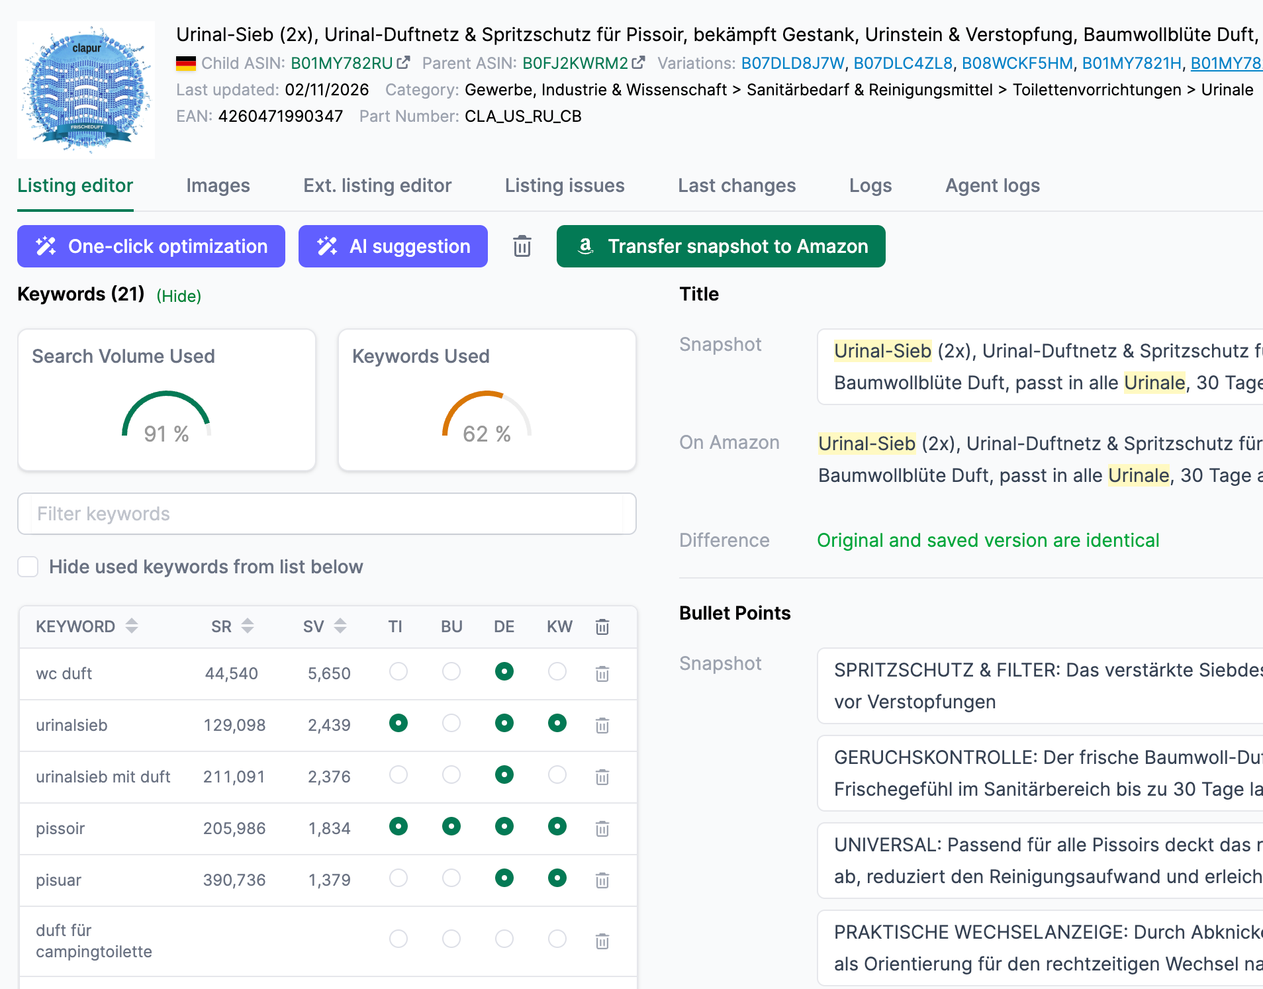The width and height of the screenshot is (1263, 989).
Task: Switch to the Images tab
Action: click(x=218, y=185)
